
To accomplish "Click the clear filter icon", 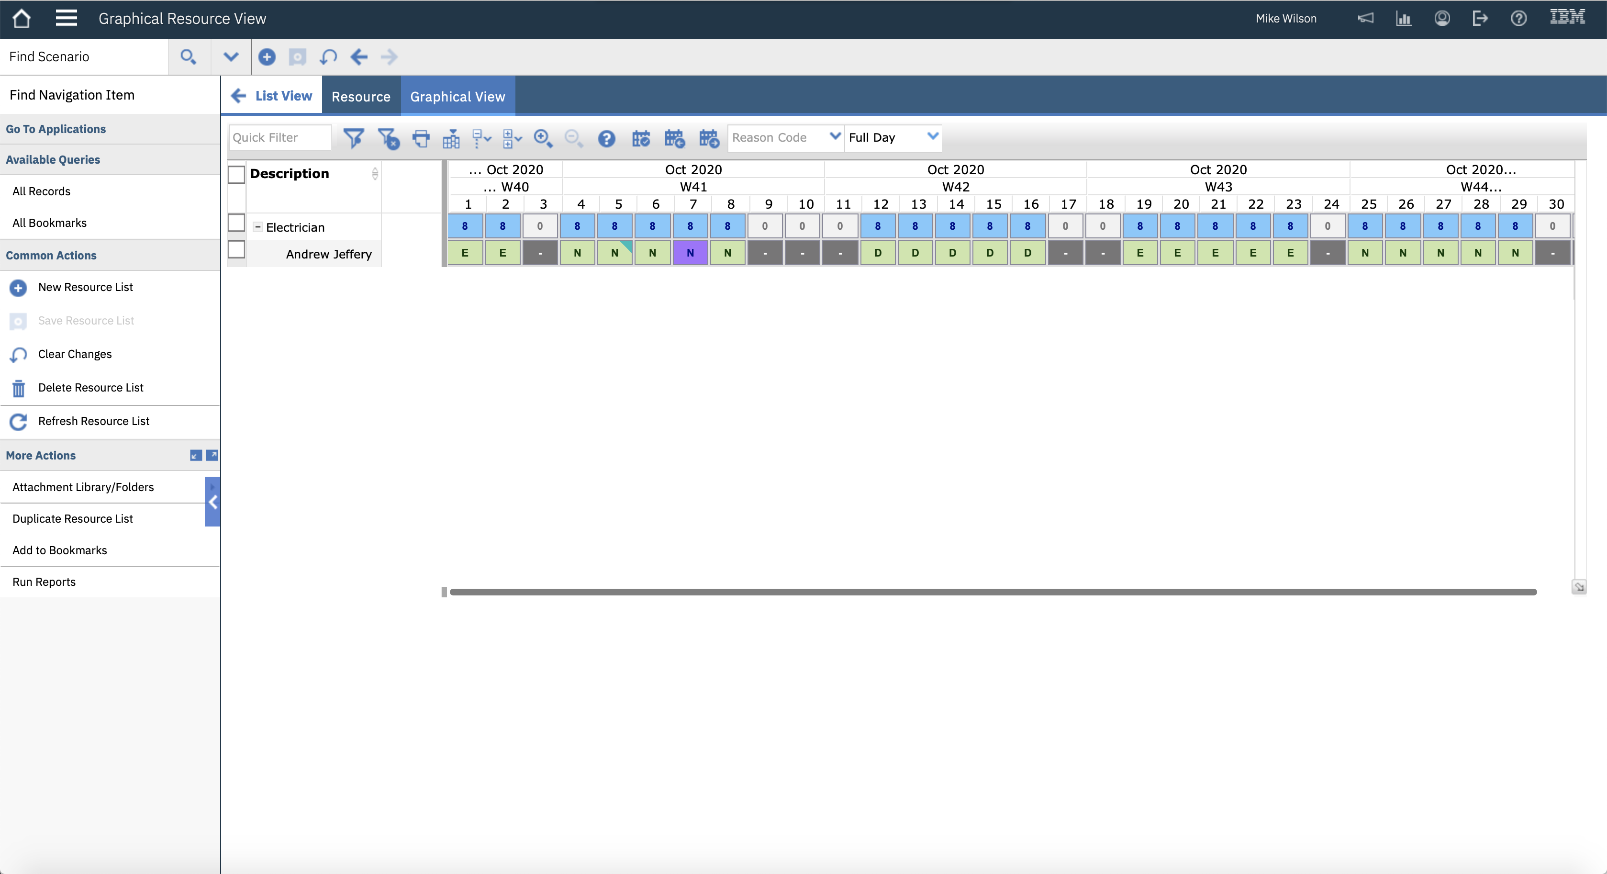I will click(x=388, y=138).
